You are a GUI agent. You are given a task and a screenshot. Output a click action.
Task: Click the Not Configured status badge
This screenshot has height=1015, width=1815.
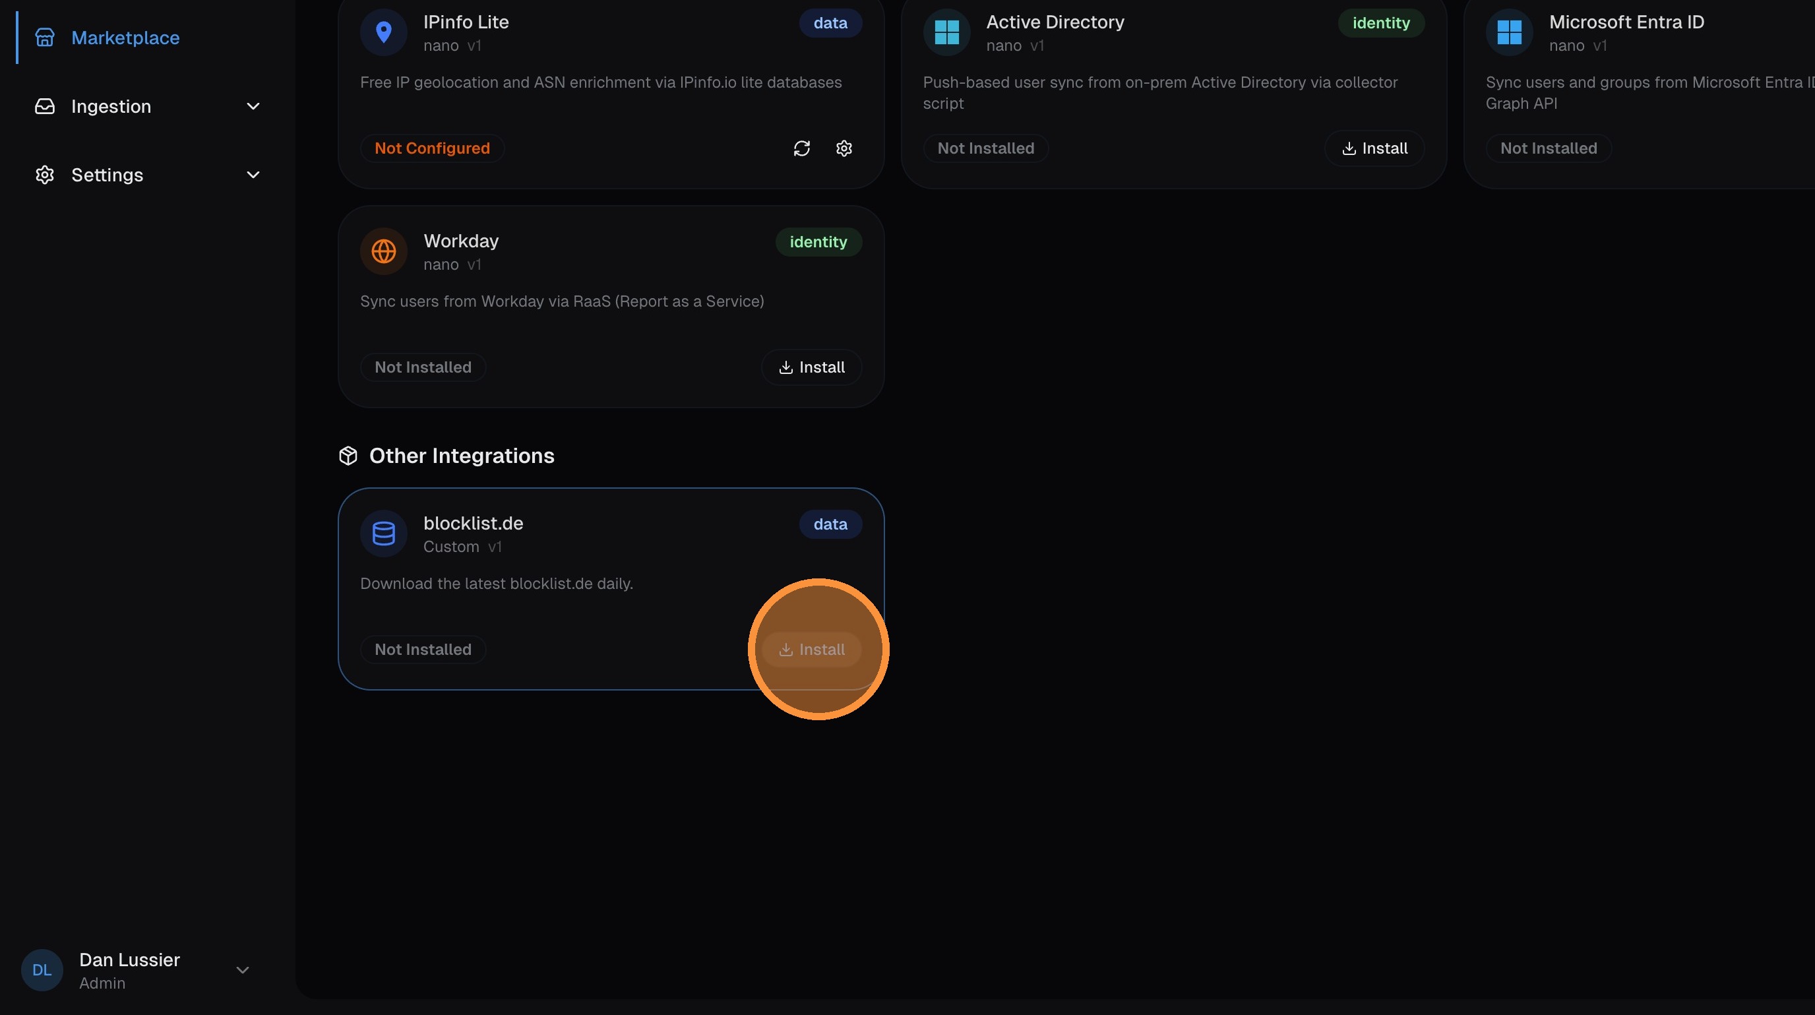click(432, 148)
